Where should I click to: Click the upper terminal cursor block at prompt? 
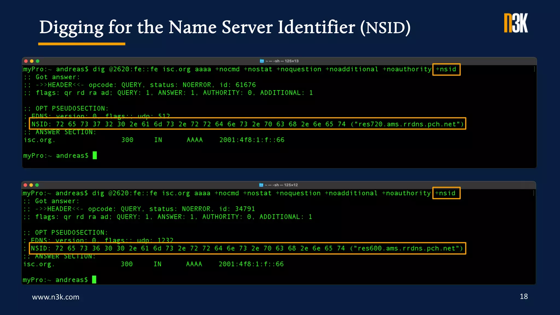(x=95, y=155)
